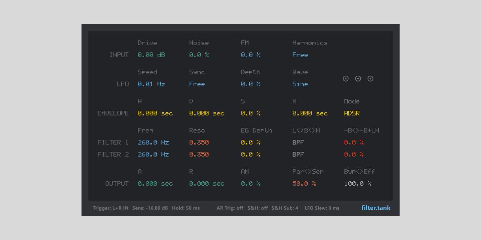Image resolution: width=481 pixels, height=240 pixels.
Task: Click the first circular LFO indicator icon
Action: [x=346, y=79]
